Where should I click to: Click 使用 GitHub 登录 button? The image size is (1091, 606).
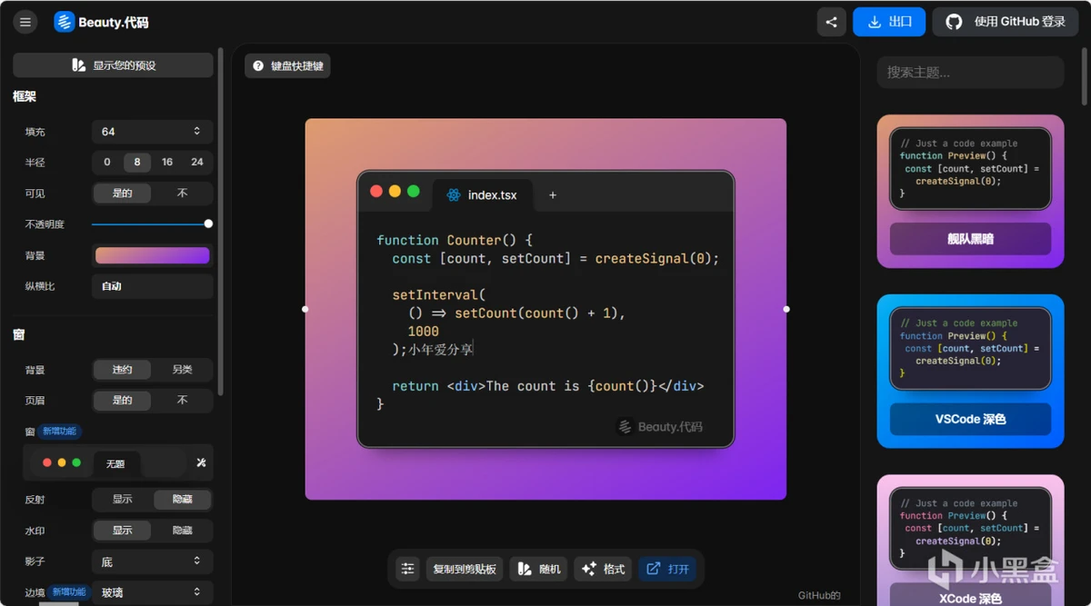coord(1006,22)
